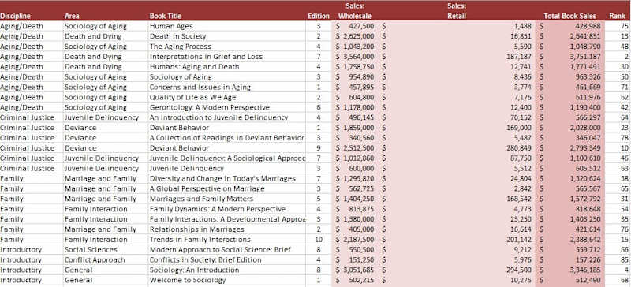The image size is (631, 287).
Task: Click retail sales value 294,500
Action: (x=457, y=270)
